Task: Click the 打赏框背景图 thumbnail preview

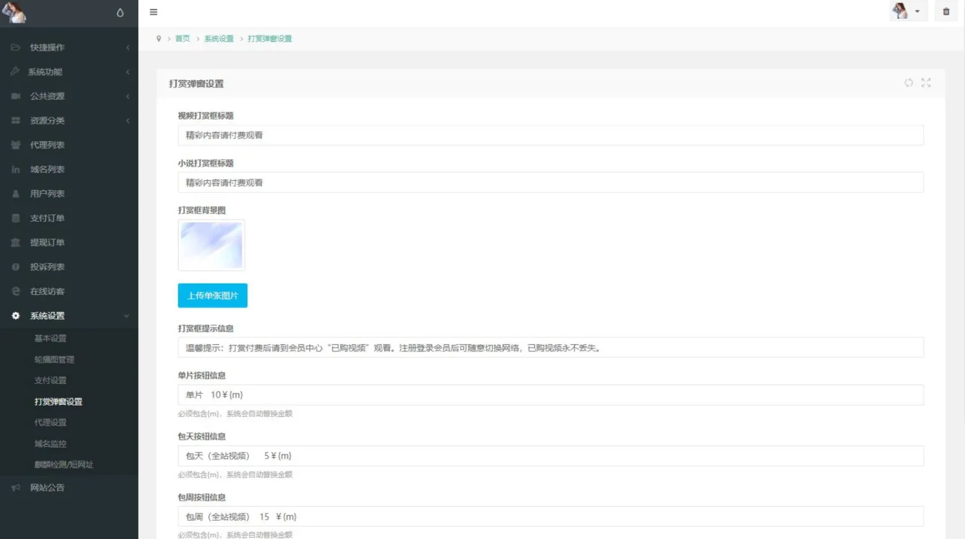Action: pyautogui.click(x=212, y=245)
